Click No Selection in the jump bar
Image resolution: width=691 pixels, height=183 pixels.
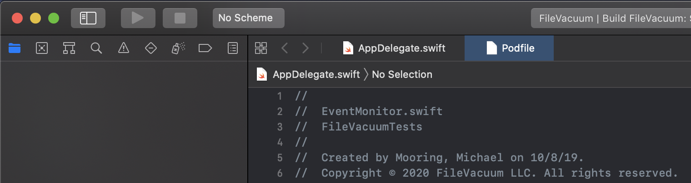click(x=402, y=74)
